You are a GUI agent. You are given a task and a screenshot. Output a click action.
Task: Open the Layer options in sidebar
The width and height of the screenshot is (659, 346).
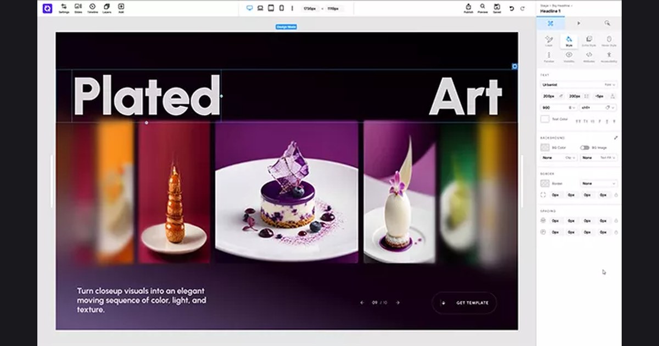(x=549, y=41)
